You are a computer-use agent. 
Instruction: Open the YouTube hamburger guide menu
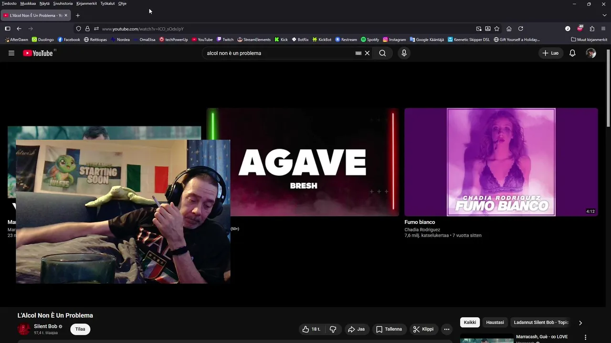coord(11,53)
